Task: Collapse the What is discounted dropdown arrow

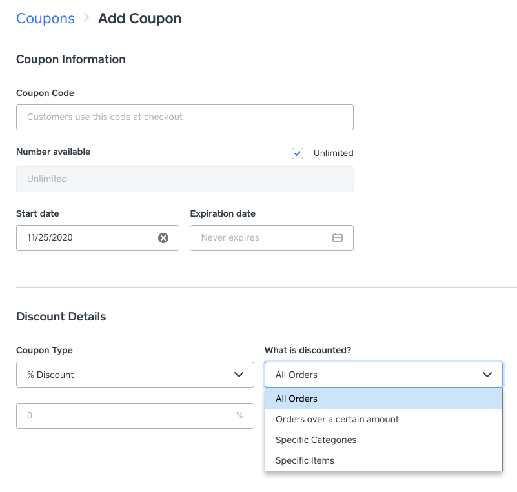Action: [x=487, y=375]
